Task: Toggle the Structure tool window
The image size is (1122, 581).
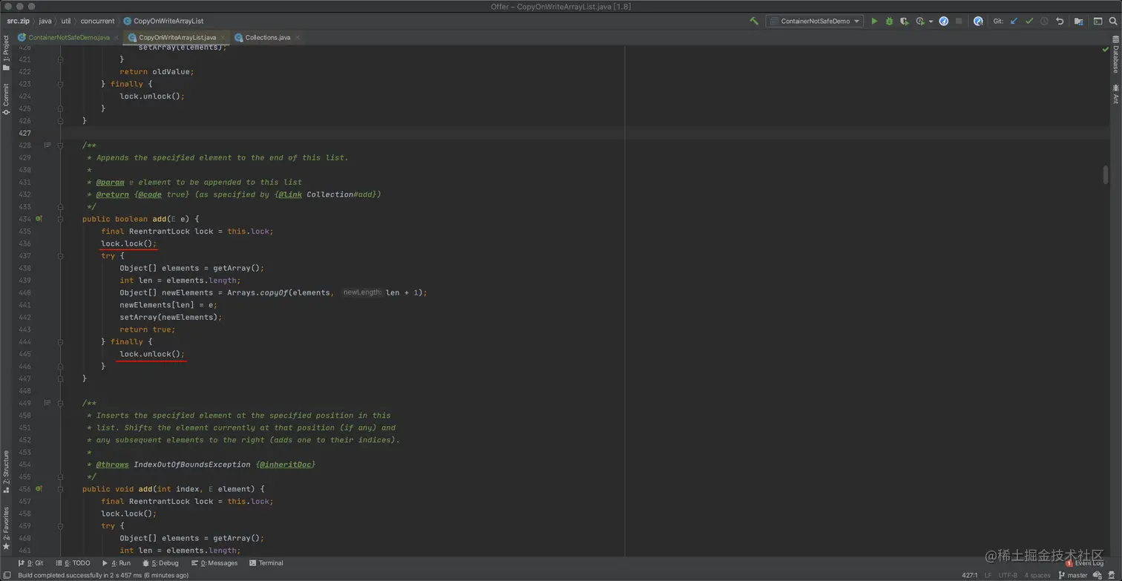Action: [6, 471]
